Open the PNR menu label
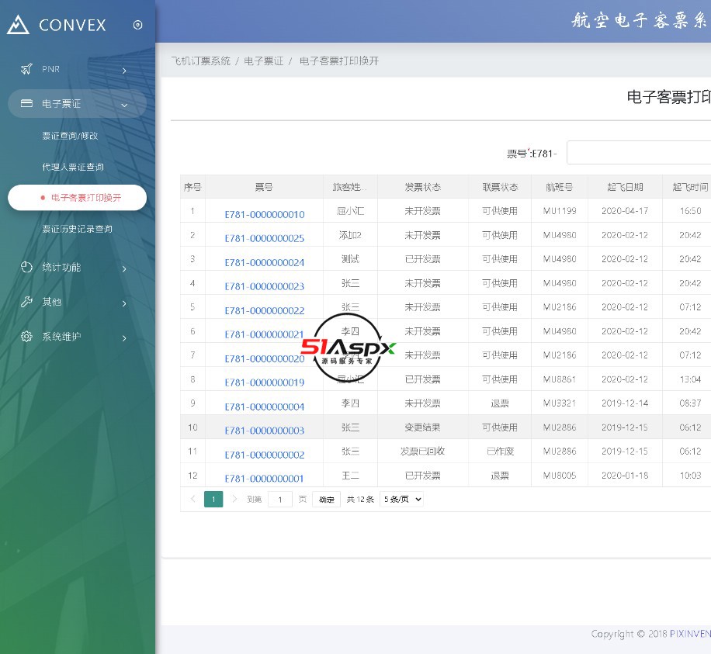 (50, 69)
